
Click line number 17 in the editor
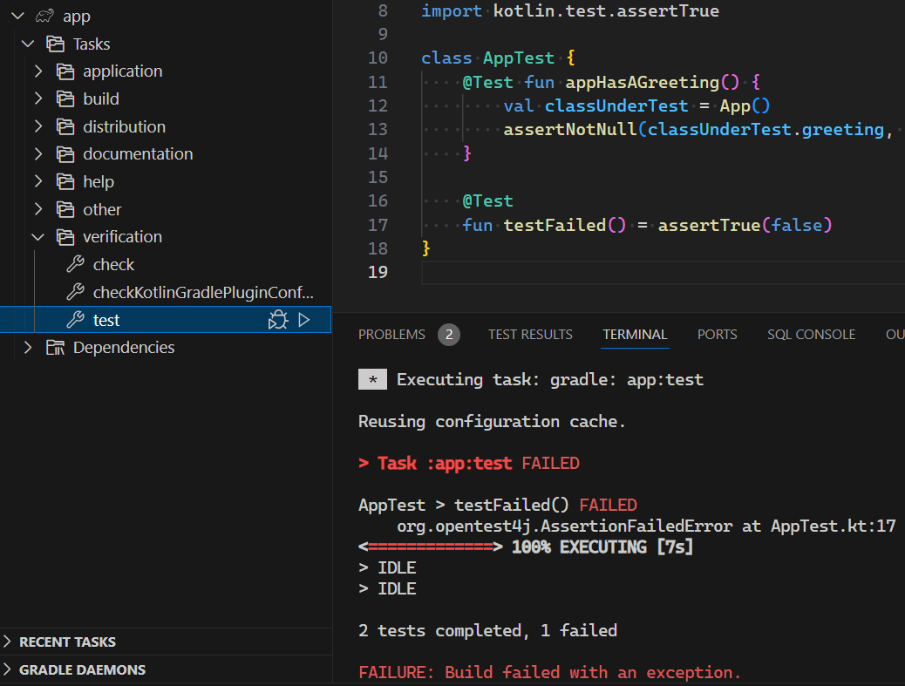378,225
